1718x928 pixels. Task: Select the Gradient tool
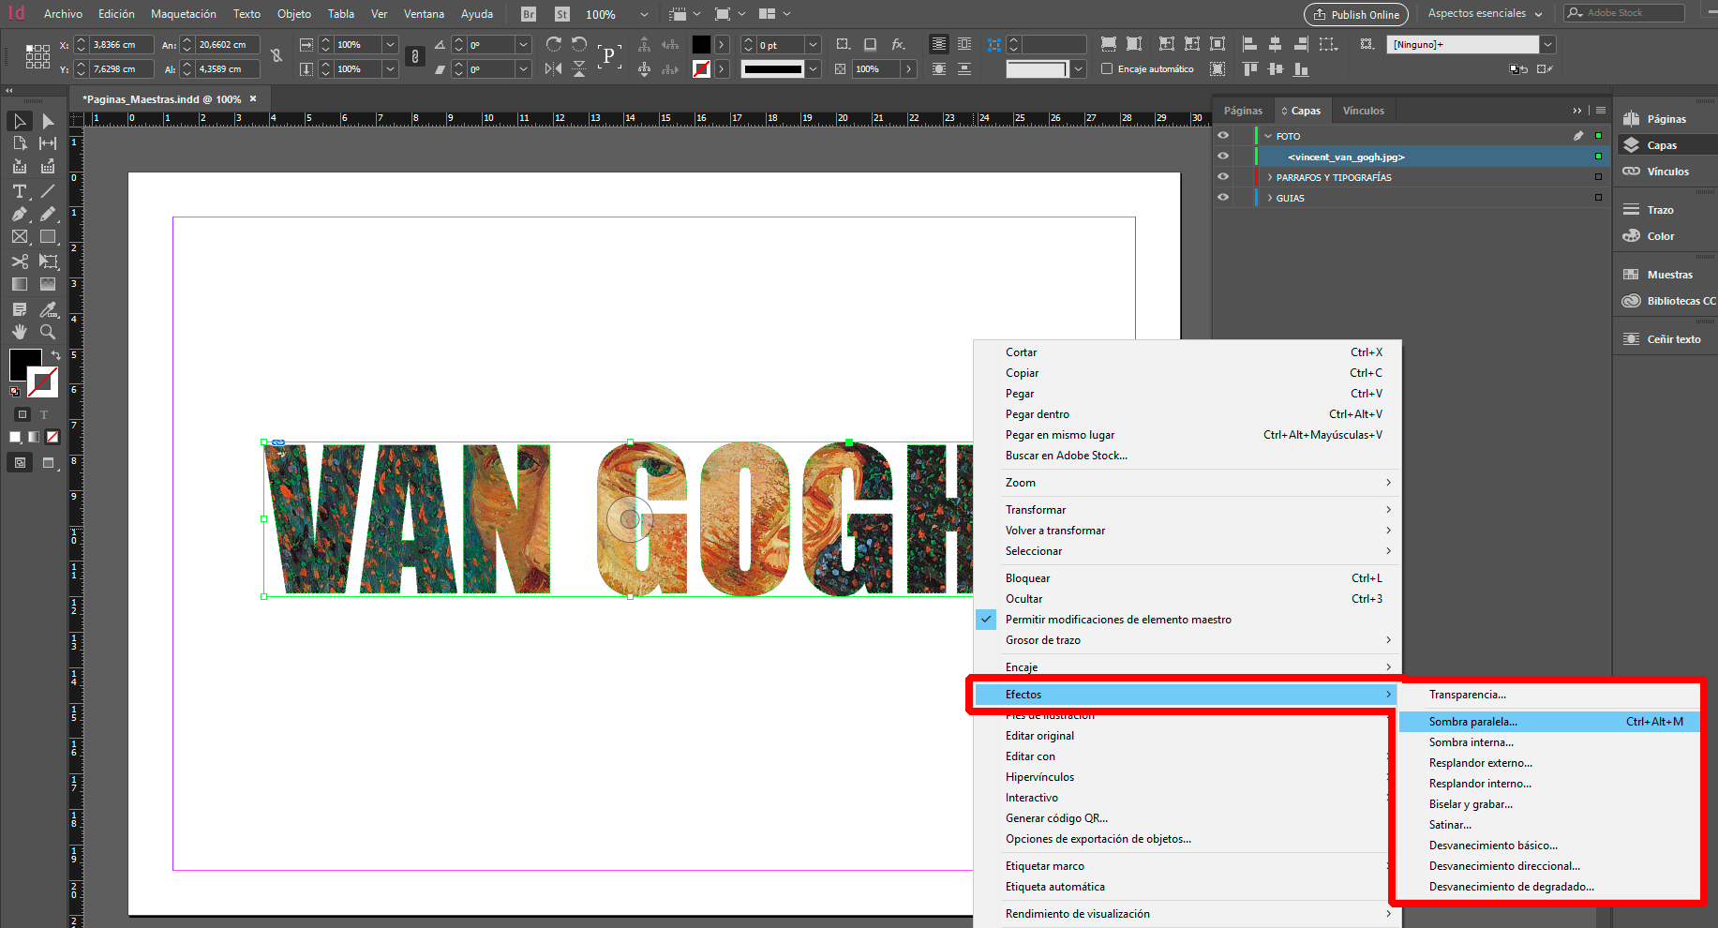[19, 284]
